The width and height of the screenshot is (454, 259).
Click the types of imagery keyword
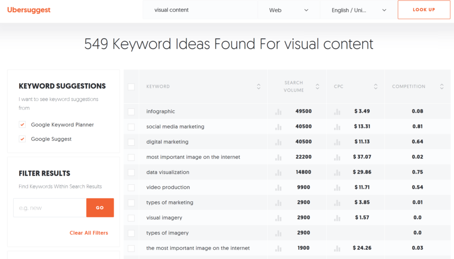(167, 233)
